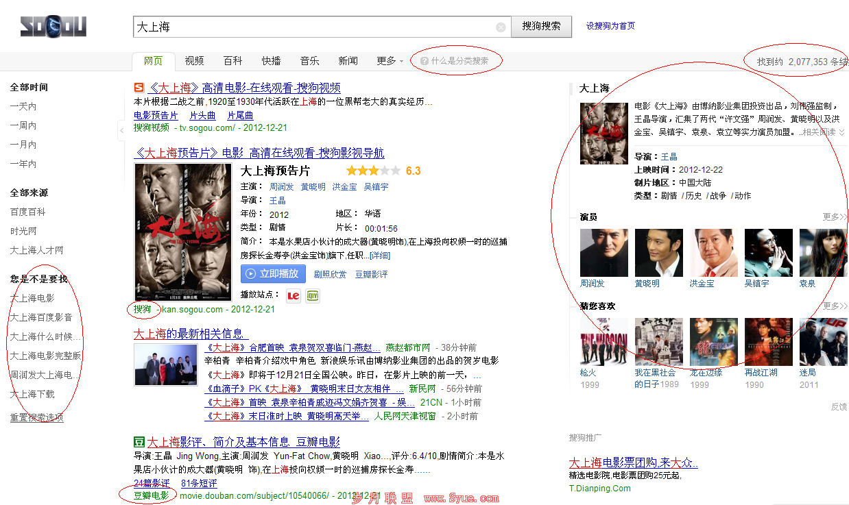Click the 大上海下载 suggestion
Viewport: 849px width, 505px height.
32,395
